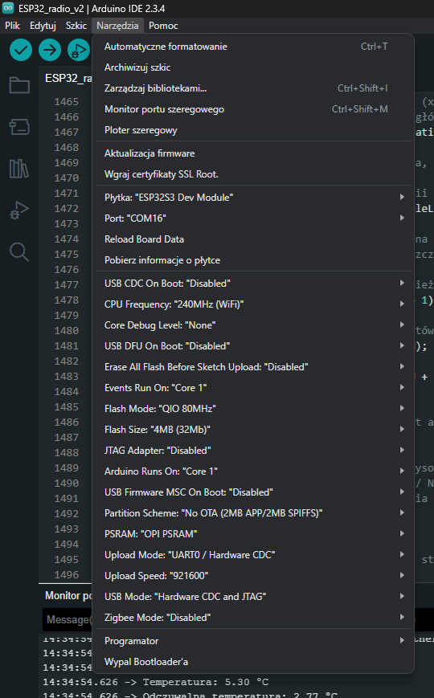The image size is (434, 698).
Task: Expand the PSRAM OPI PSRAM submenu
Action: pyautogui.click(x=253, y=533)
